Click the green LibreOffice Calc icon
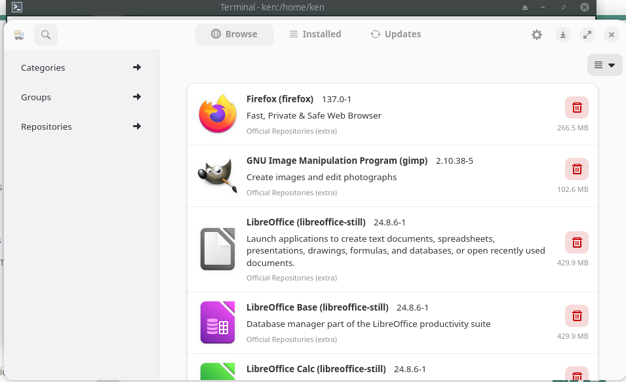 (218, 372)
